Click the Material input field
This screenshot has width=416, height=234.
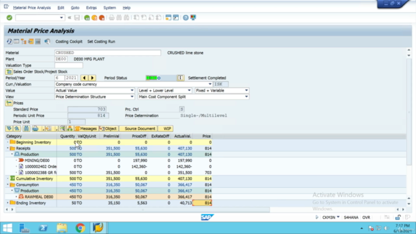[107, 53]
